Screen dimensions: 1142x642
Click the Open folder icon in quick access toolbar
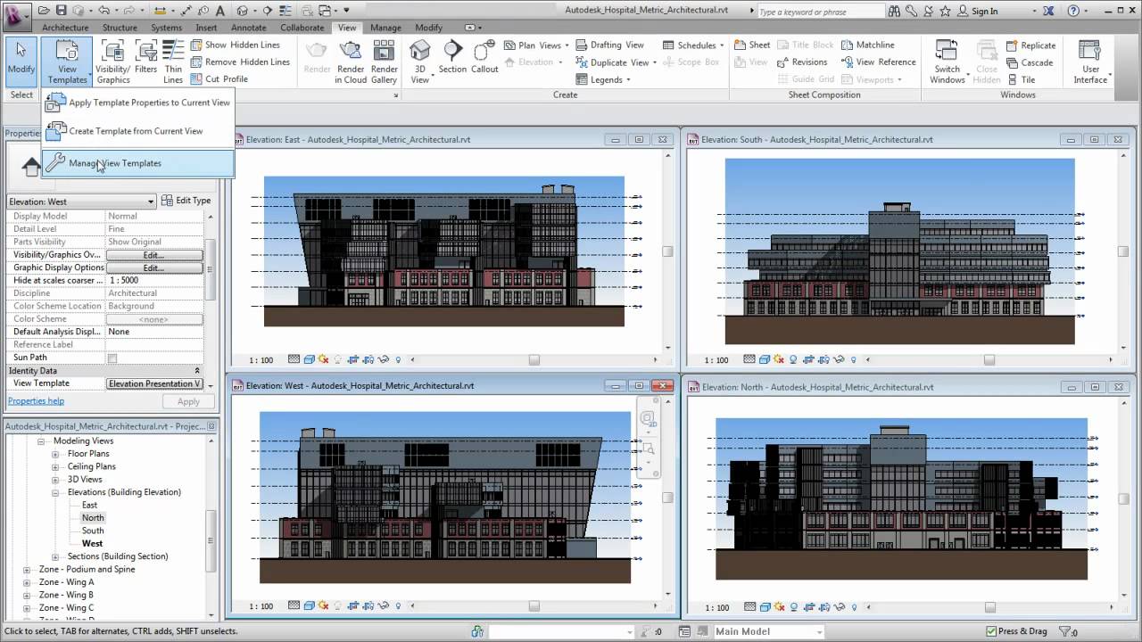click(x=45, y=11)
